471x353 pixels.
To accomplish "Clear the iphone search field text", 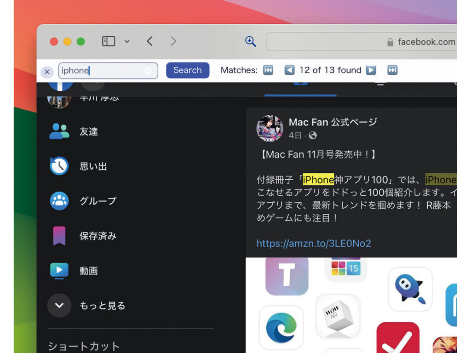I will point(149,70).
